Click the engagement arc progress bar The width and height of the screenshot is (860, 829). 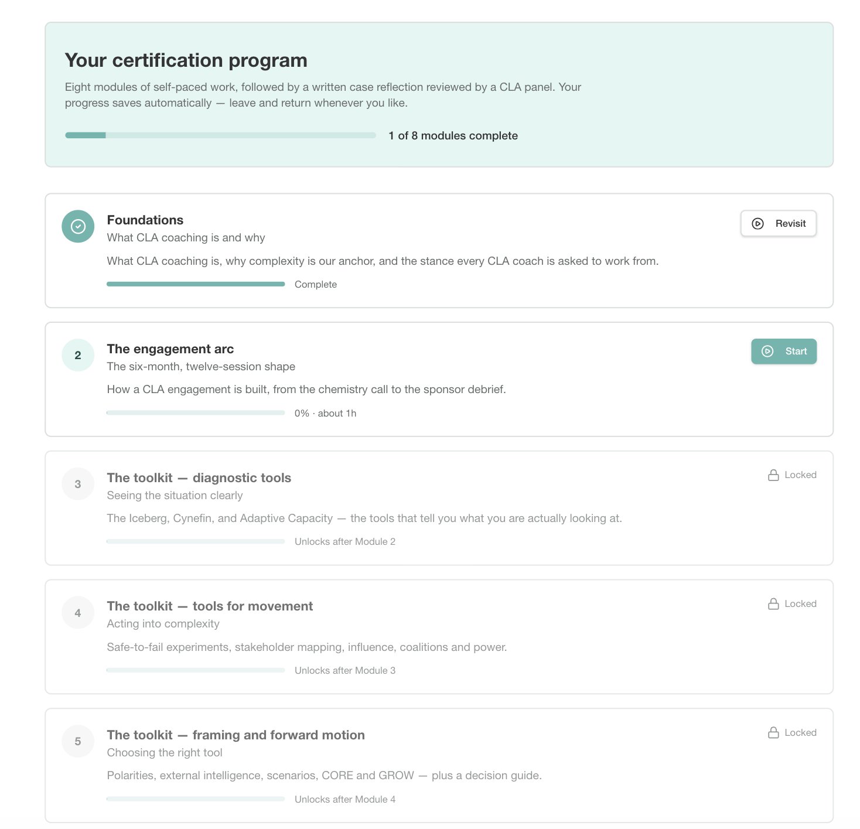click(196, 413)
